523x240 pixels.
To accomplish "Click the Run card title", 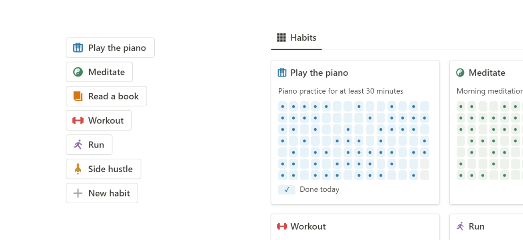I will 476,226.
